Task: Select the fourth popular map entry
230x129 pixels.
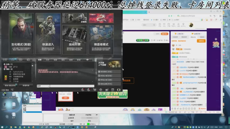Action: point(109,84)
